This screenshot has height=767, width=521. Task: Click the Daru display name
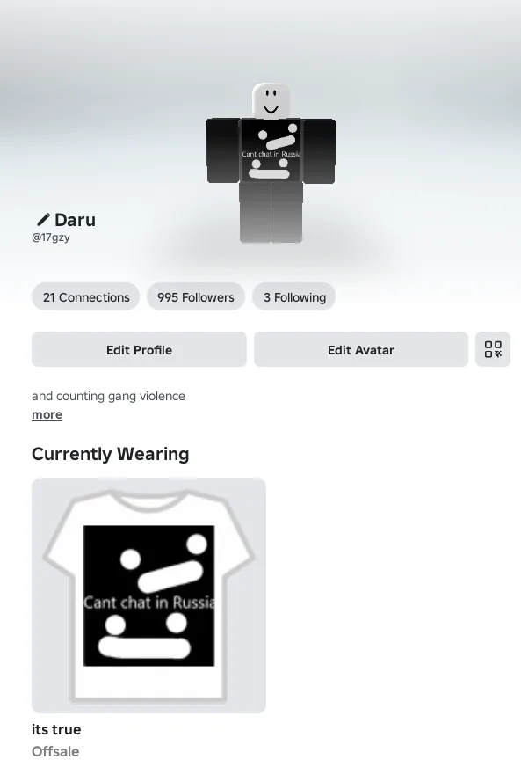tap(76, 220)
